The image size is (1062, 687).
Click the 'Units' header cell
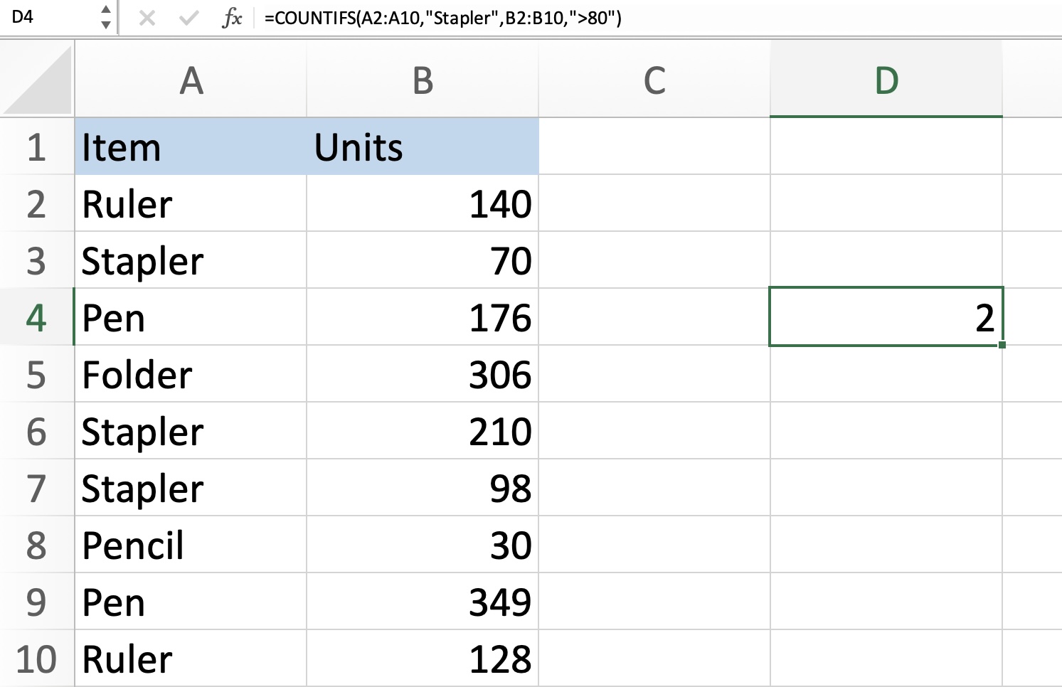[423, 147]
